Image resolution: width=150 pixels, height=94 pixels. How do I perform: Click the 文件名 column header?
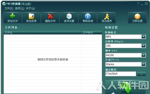42,32
